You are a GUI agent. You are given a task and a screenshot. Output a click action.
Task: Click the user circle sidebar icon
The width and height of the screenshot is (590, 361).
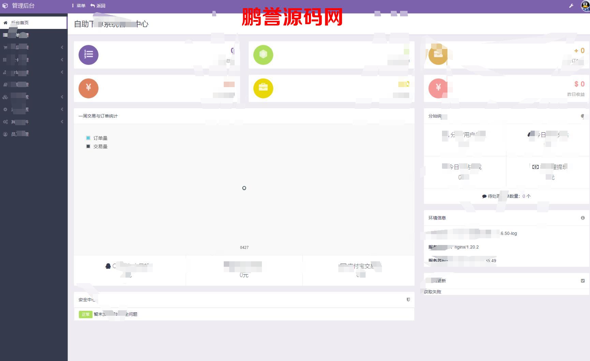(x=5, y=134)
